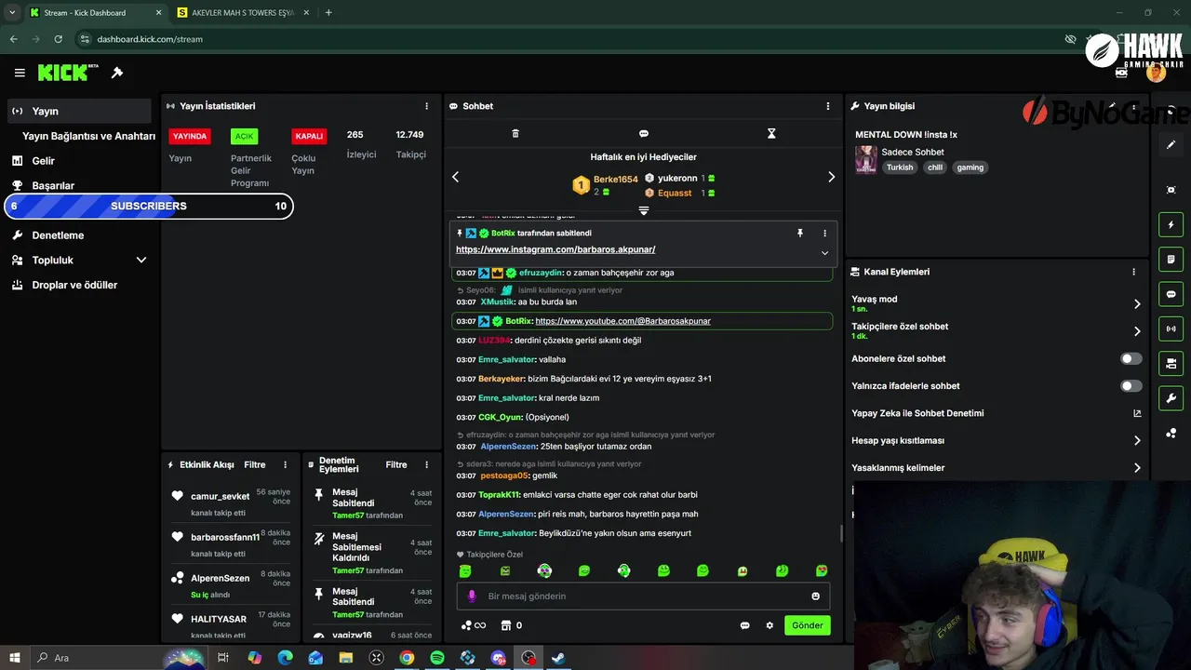Click the Turkish stream tag
Screen dimensions: 1191x670
pyautogui.click(x=900, y=167)
